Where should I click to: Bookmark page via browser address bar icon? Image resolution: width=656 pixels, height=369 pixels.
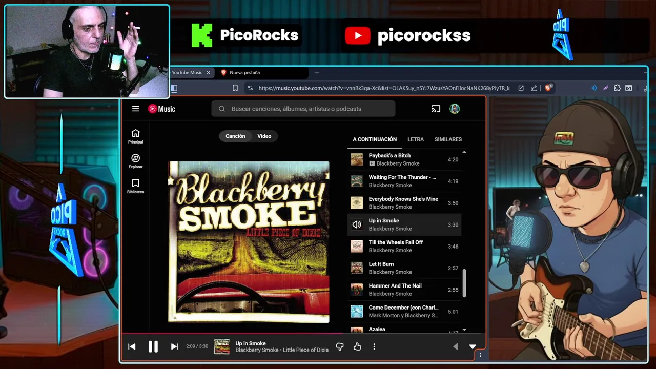[x=235, y=88]
